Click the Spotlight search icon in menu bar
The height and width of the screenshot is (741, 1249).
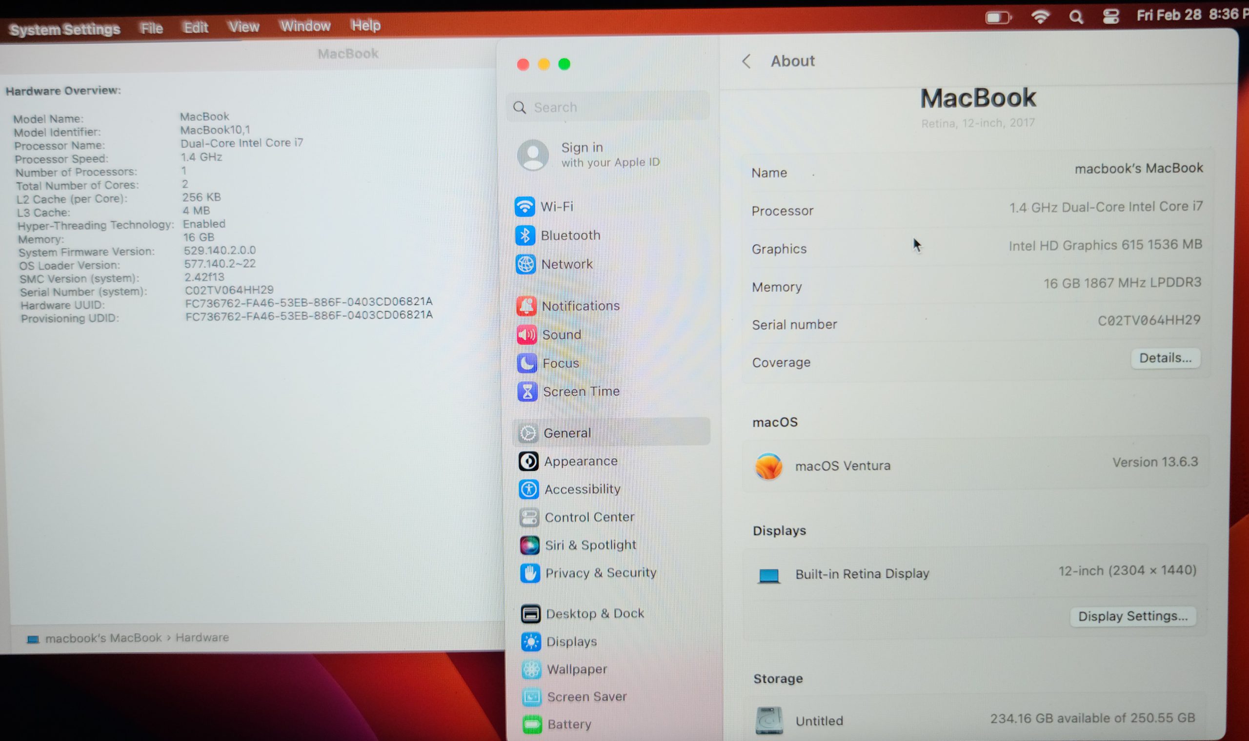(1076, 18)
